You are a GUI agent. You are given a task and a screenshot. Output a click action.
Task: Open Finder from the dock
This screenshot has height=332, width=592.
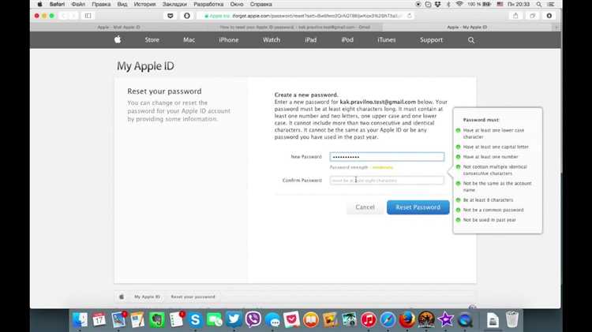(x=80, y=319)
